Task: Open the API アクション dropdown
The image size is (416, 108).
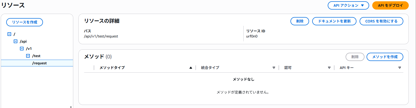Action: coord(348,5)
